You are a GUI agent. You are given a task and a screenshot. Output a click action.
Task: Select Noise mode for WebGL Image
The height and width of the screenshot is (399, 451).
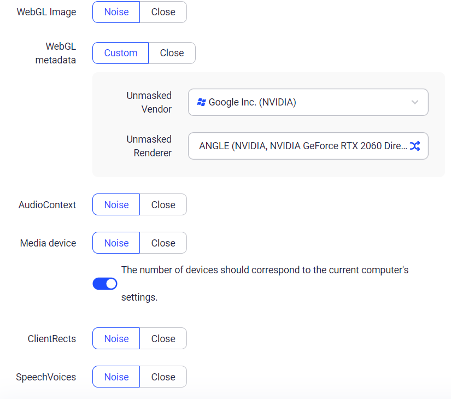[116, 11]
